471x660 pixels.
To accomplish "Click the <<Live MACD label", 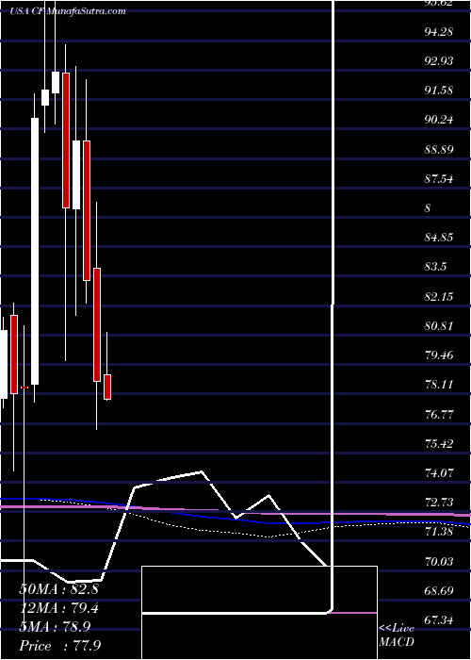I will (397, 635).
